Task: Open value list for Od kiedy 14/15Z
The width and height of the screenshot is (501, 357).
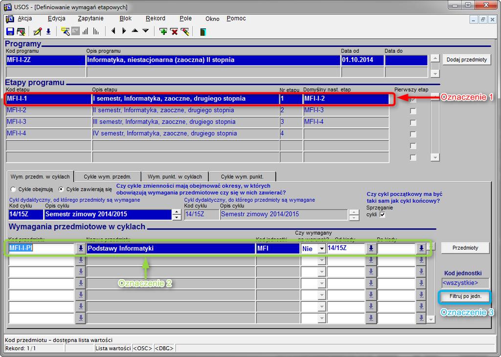Action: tap(371, 248)
